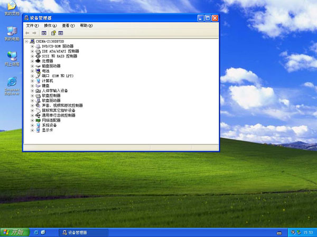Select the computer icon beside CHINA-2138DBTDD
The height and width of the screenshot is (237, 317).
click(x=32, y=41)
